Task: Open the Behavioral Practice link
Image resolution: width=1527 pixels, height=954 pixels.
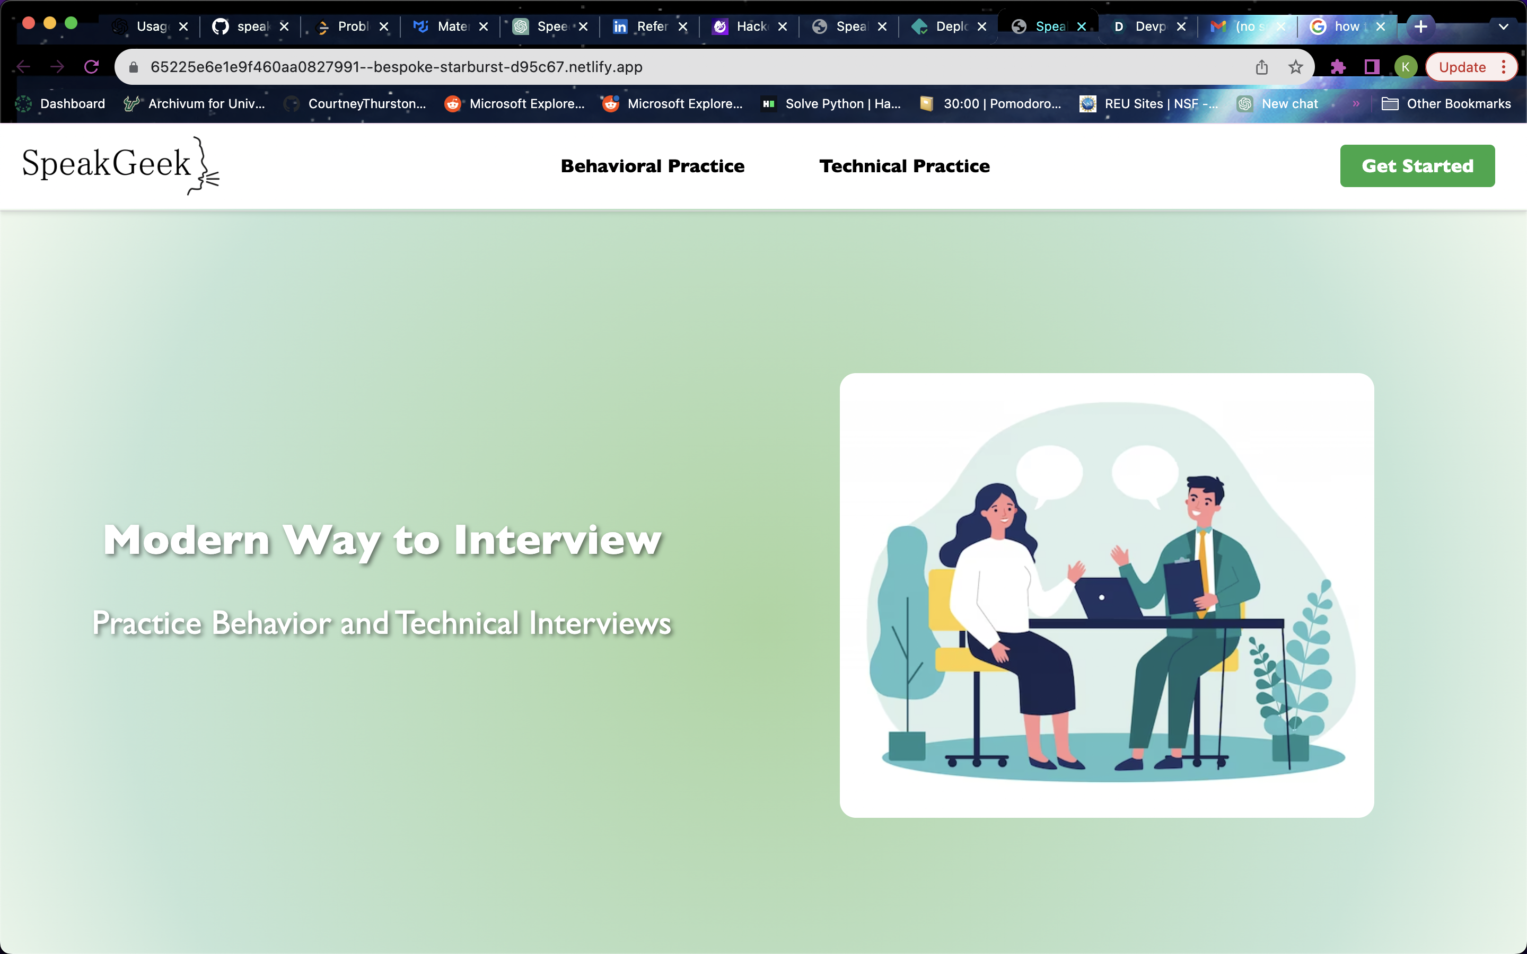Action: (653, 166)
